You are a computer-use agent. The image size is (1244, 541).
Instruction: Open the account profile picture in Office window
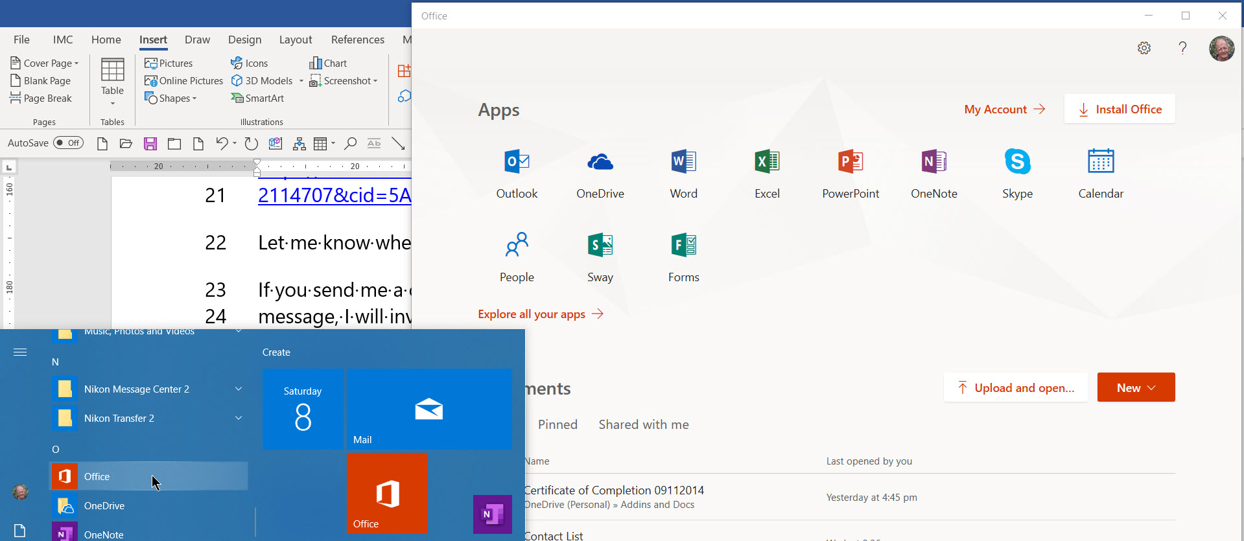coord(1222,49)
